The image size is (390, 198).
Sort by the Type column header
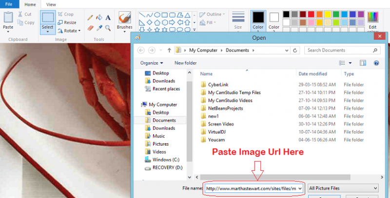(x=349, y=74)
